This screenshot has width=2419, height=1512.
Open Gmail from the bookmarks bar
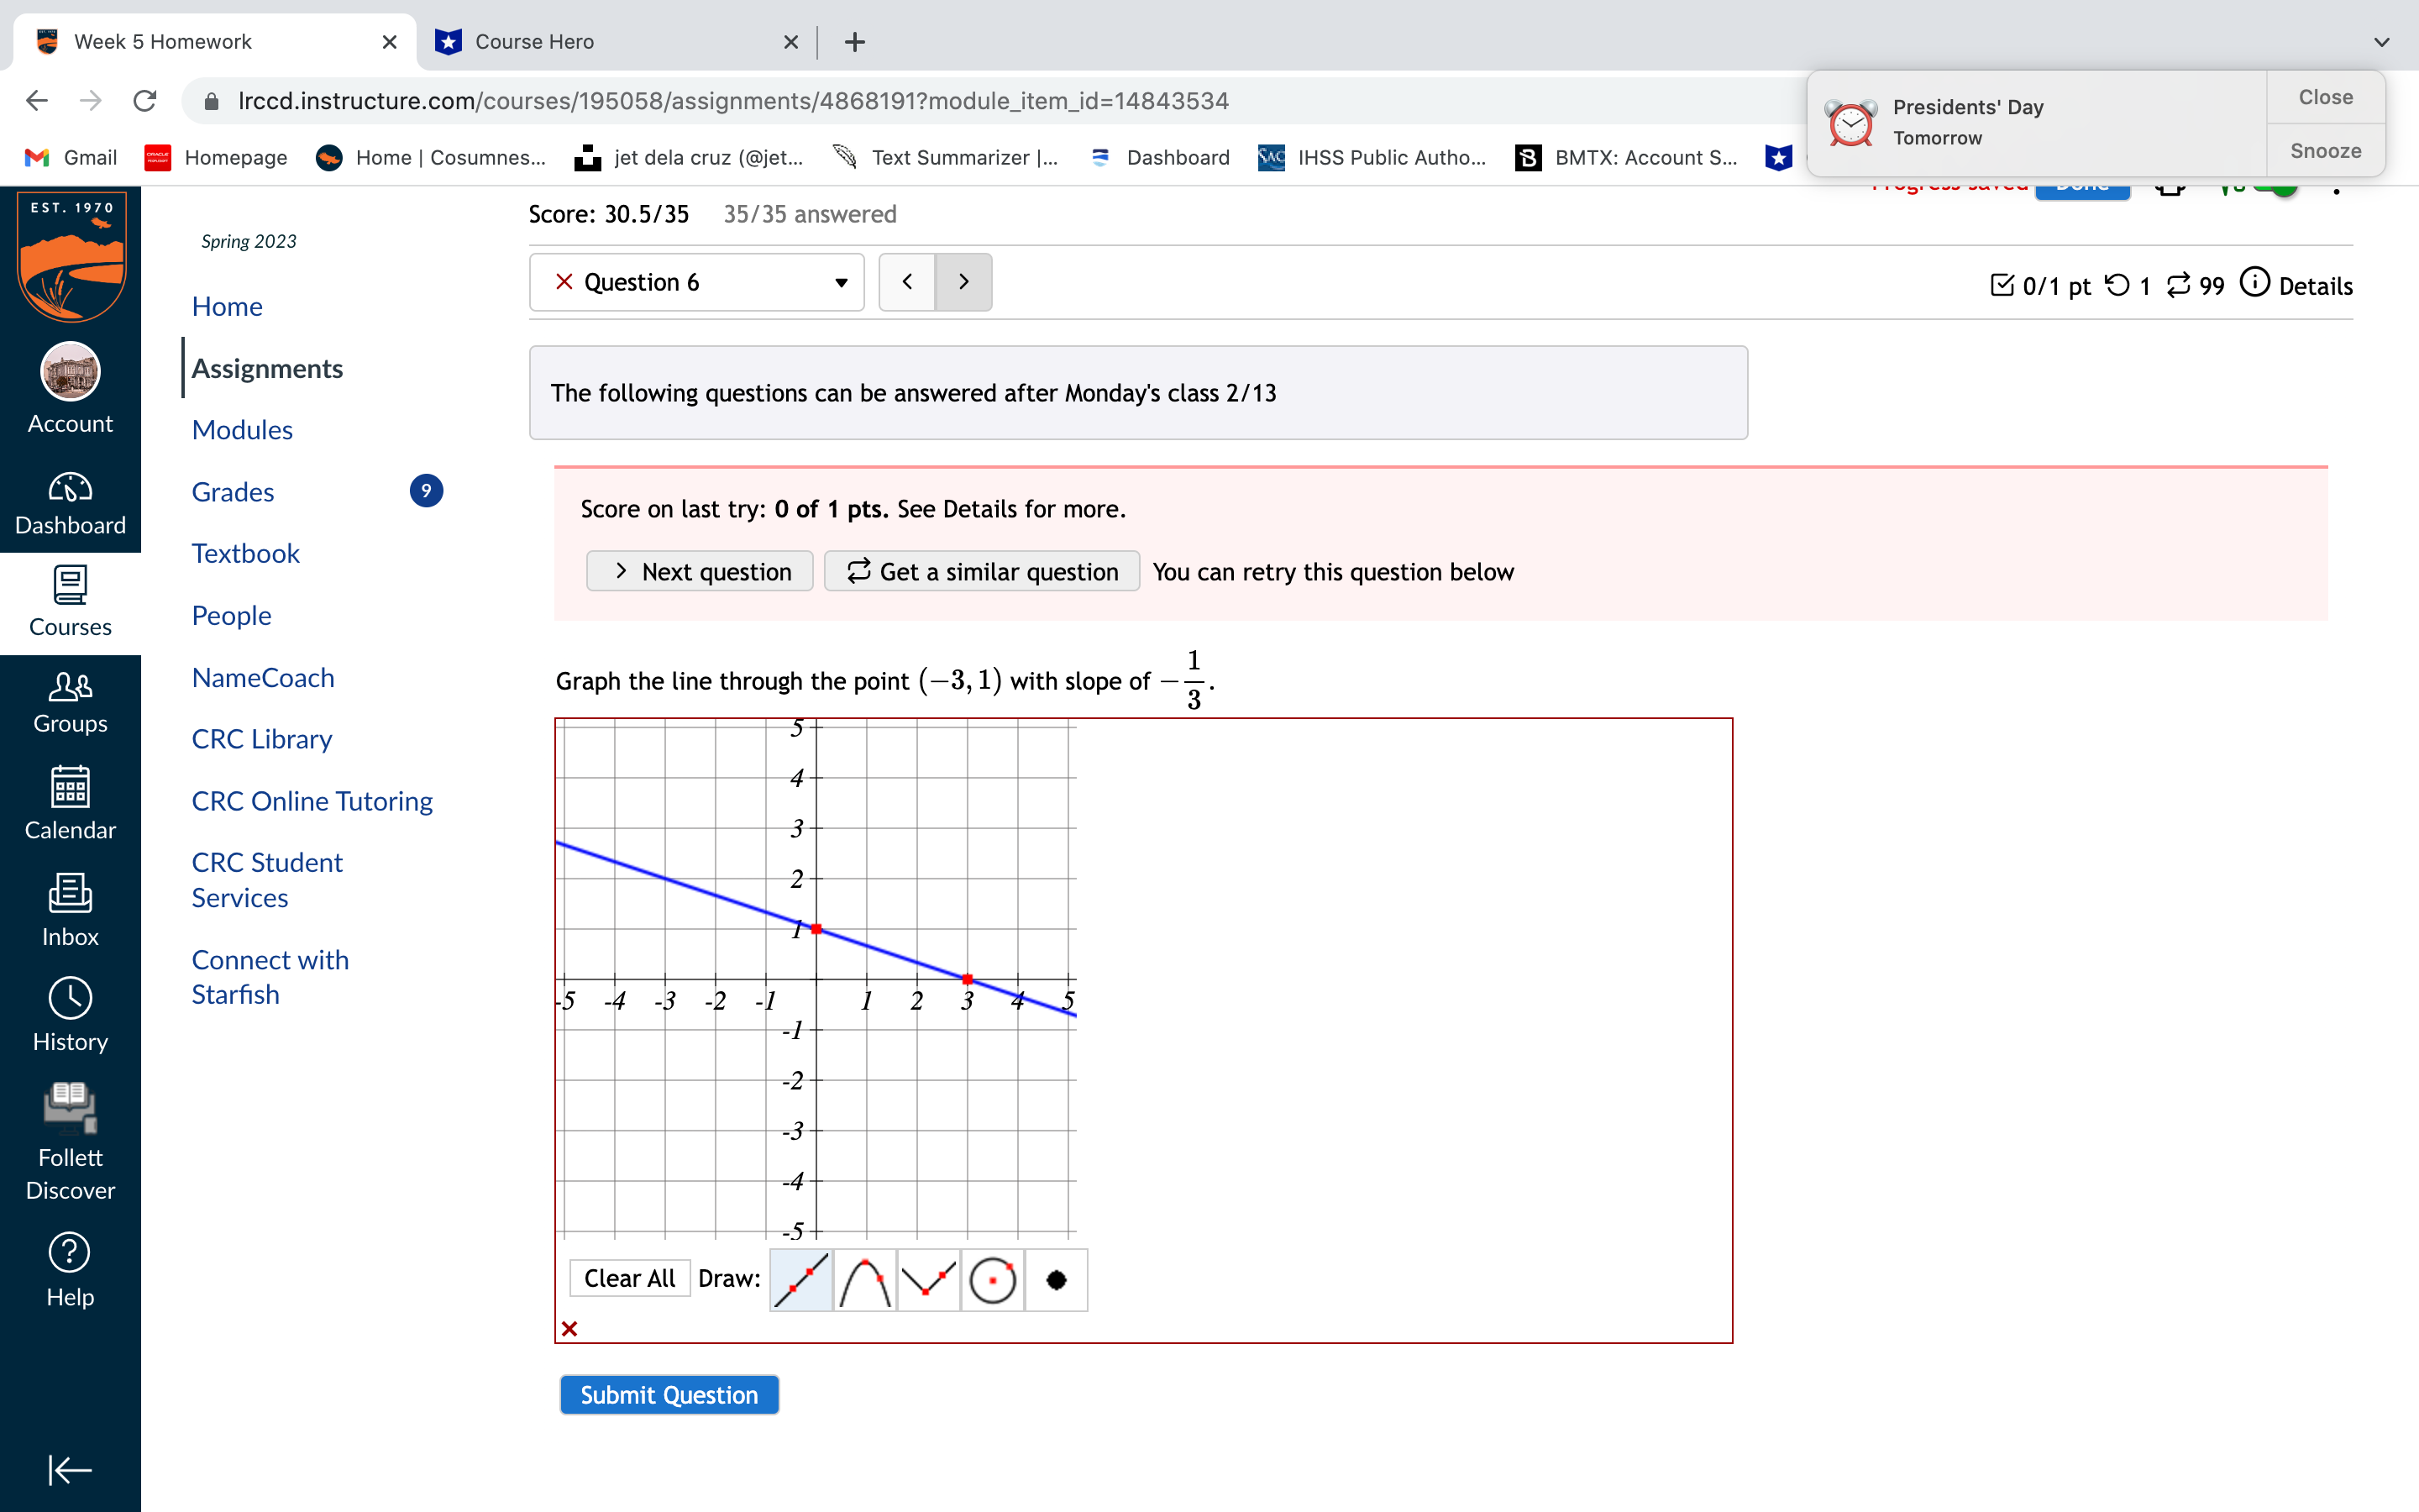tap(68, 157)
